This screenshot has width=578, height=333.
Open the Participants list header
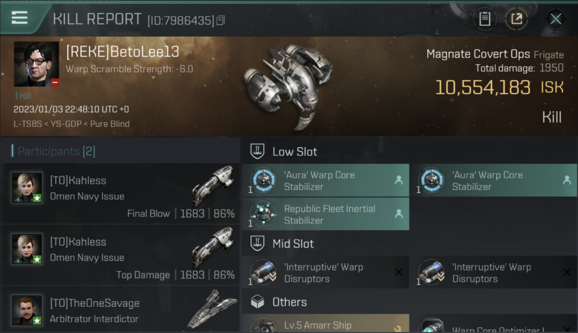tap(56, 151)
